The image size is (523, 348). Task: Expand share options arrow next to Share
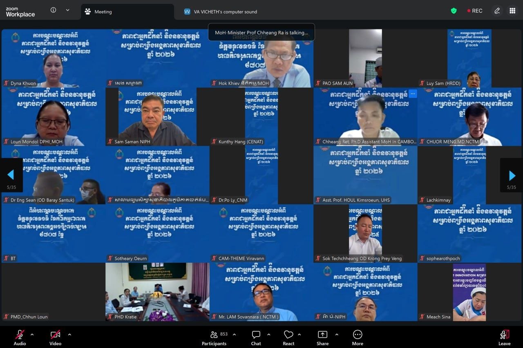pos(336,335)
